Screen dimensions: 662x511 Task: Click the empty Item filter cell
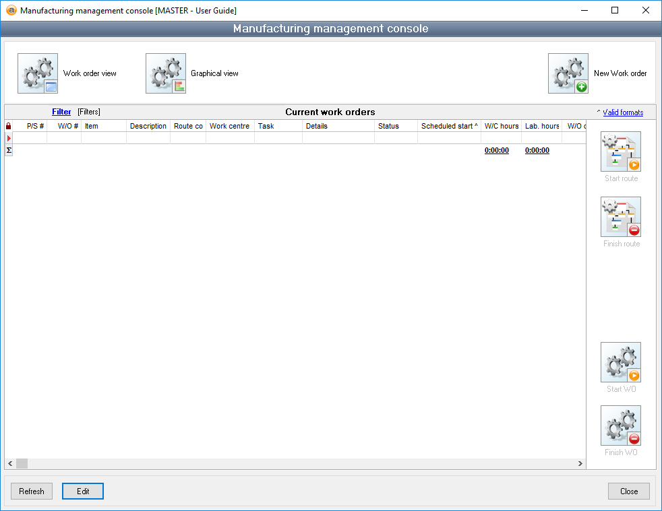coord(104,138)
